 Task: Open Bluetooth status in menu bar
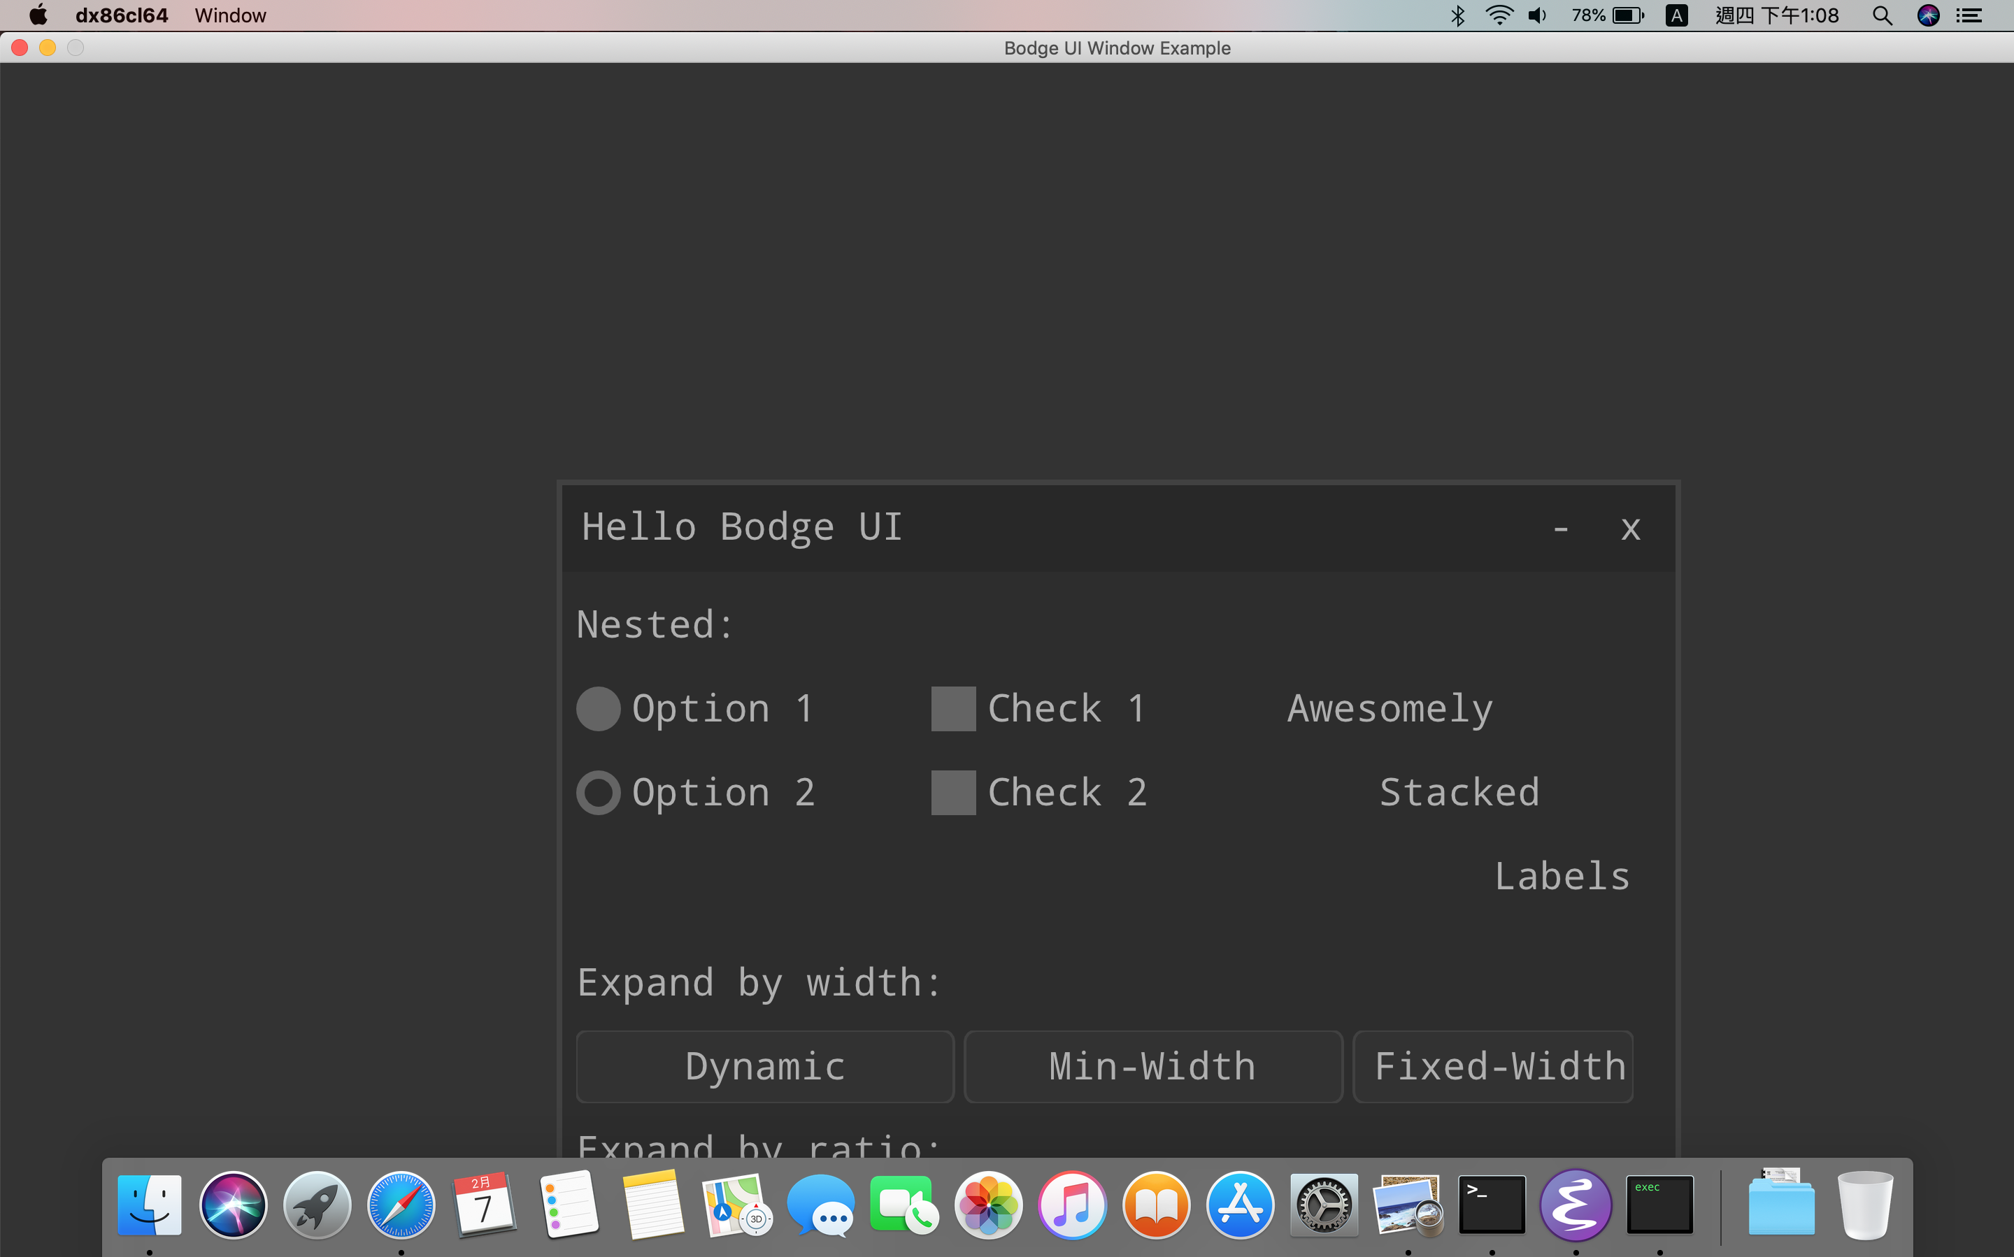[x=1457, y=15]
